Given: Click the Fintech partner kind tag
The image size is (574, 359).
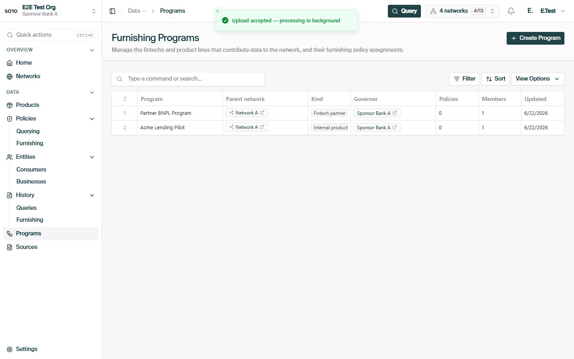Looking at the screenshot, I should tap(329, 113).
